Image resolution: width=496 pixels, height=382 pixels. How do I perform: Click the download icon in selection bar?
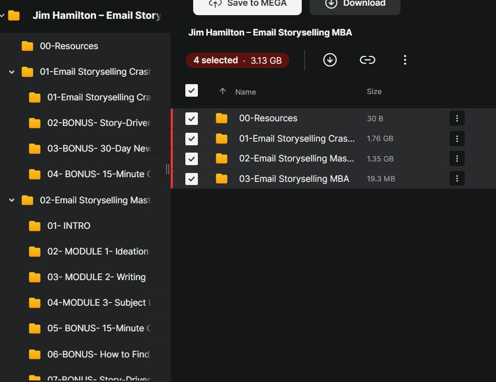point(329,60)
